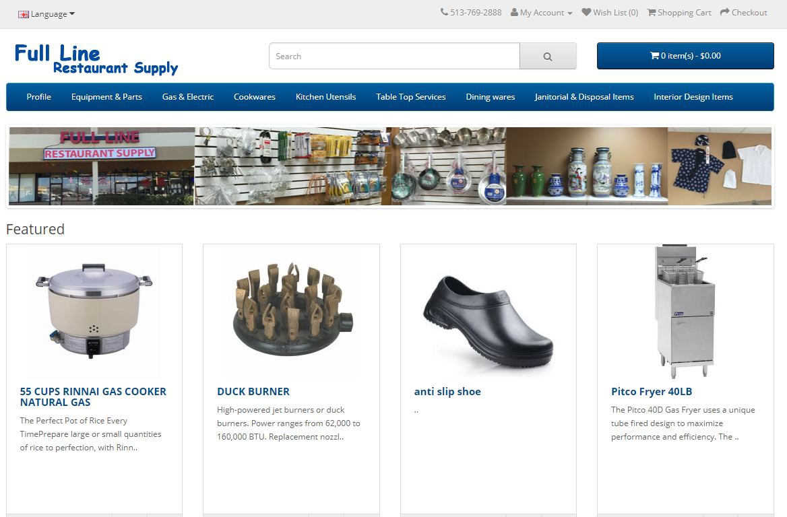
Task: Click the flag icon beside Language
Action: point(23,14)
